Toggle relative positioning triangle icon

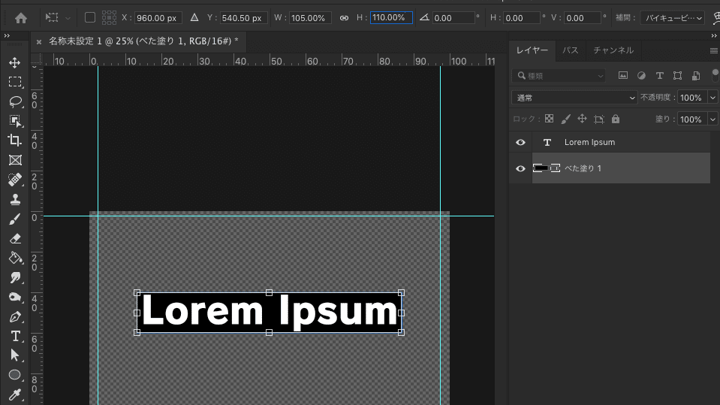click(194, 17)
